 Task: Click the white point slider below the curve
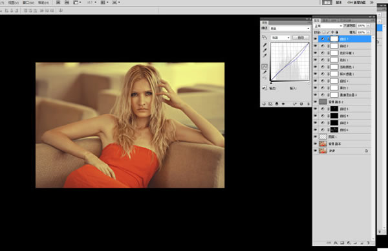(x=308, y=83)
